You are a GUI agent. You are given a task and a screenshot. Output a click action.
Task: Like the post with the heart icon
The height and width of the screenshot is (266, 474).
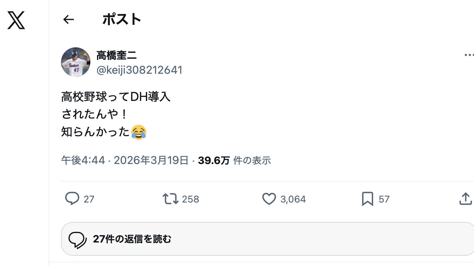coord(269,199)
